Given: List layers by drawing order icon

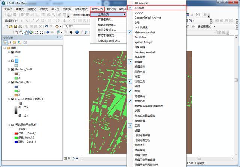Looking at the screenshot, I should pyautogui.click(x=5, y=43).
